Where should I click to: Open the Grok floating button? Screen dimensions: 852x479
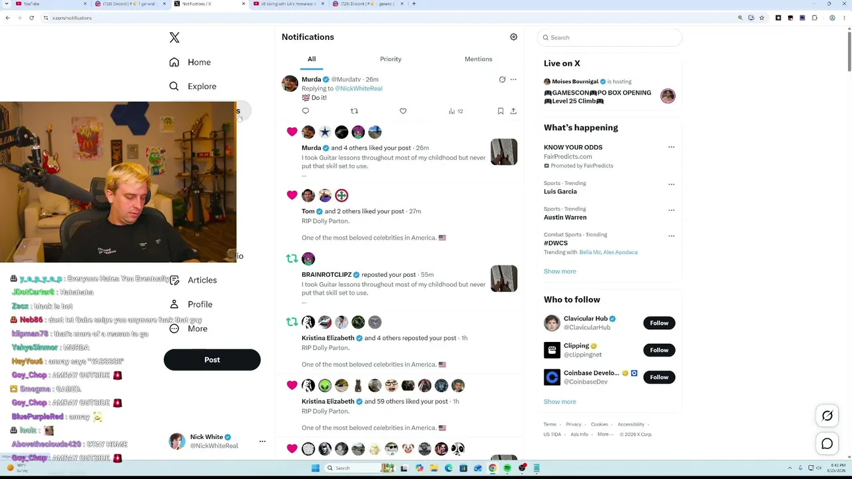click(x=827, y=416)
